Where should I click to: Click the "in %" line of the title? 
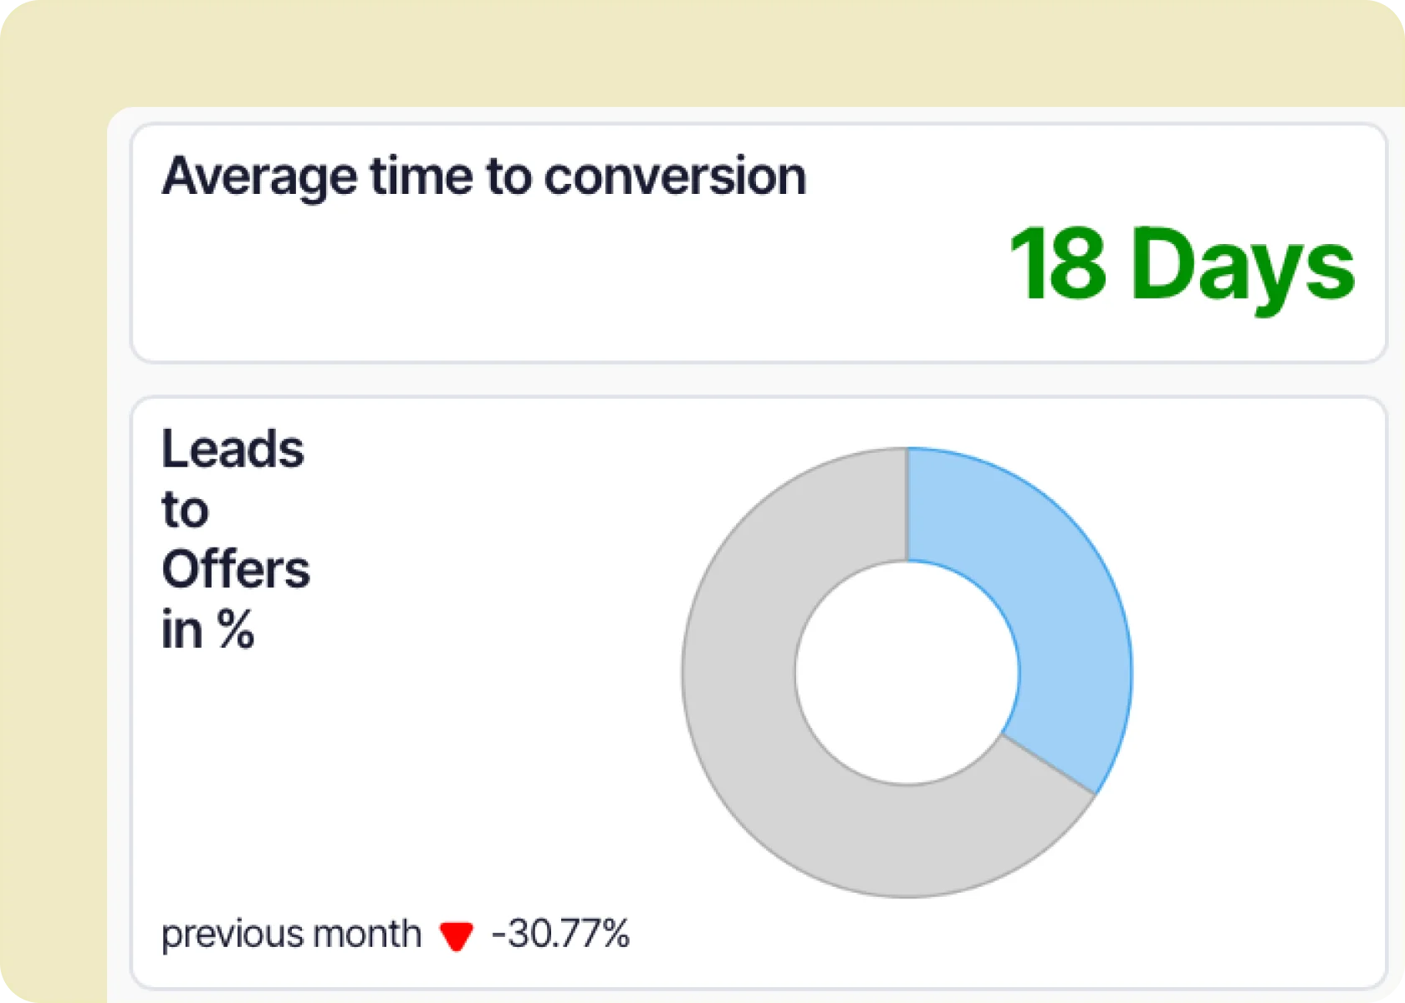pyautogui.click(x=207, y=629)
